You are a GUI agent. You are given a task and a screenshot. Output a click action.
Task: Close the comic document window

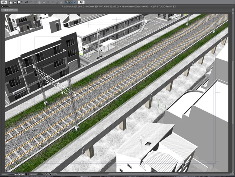click(3, 7)
